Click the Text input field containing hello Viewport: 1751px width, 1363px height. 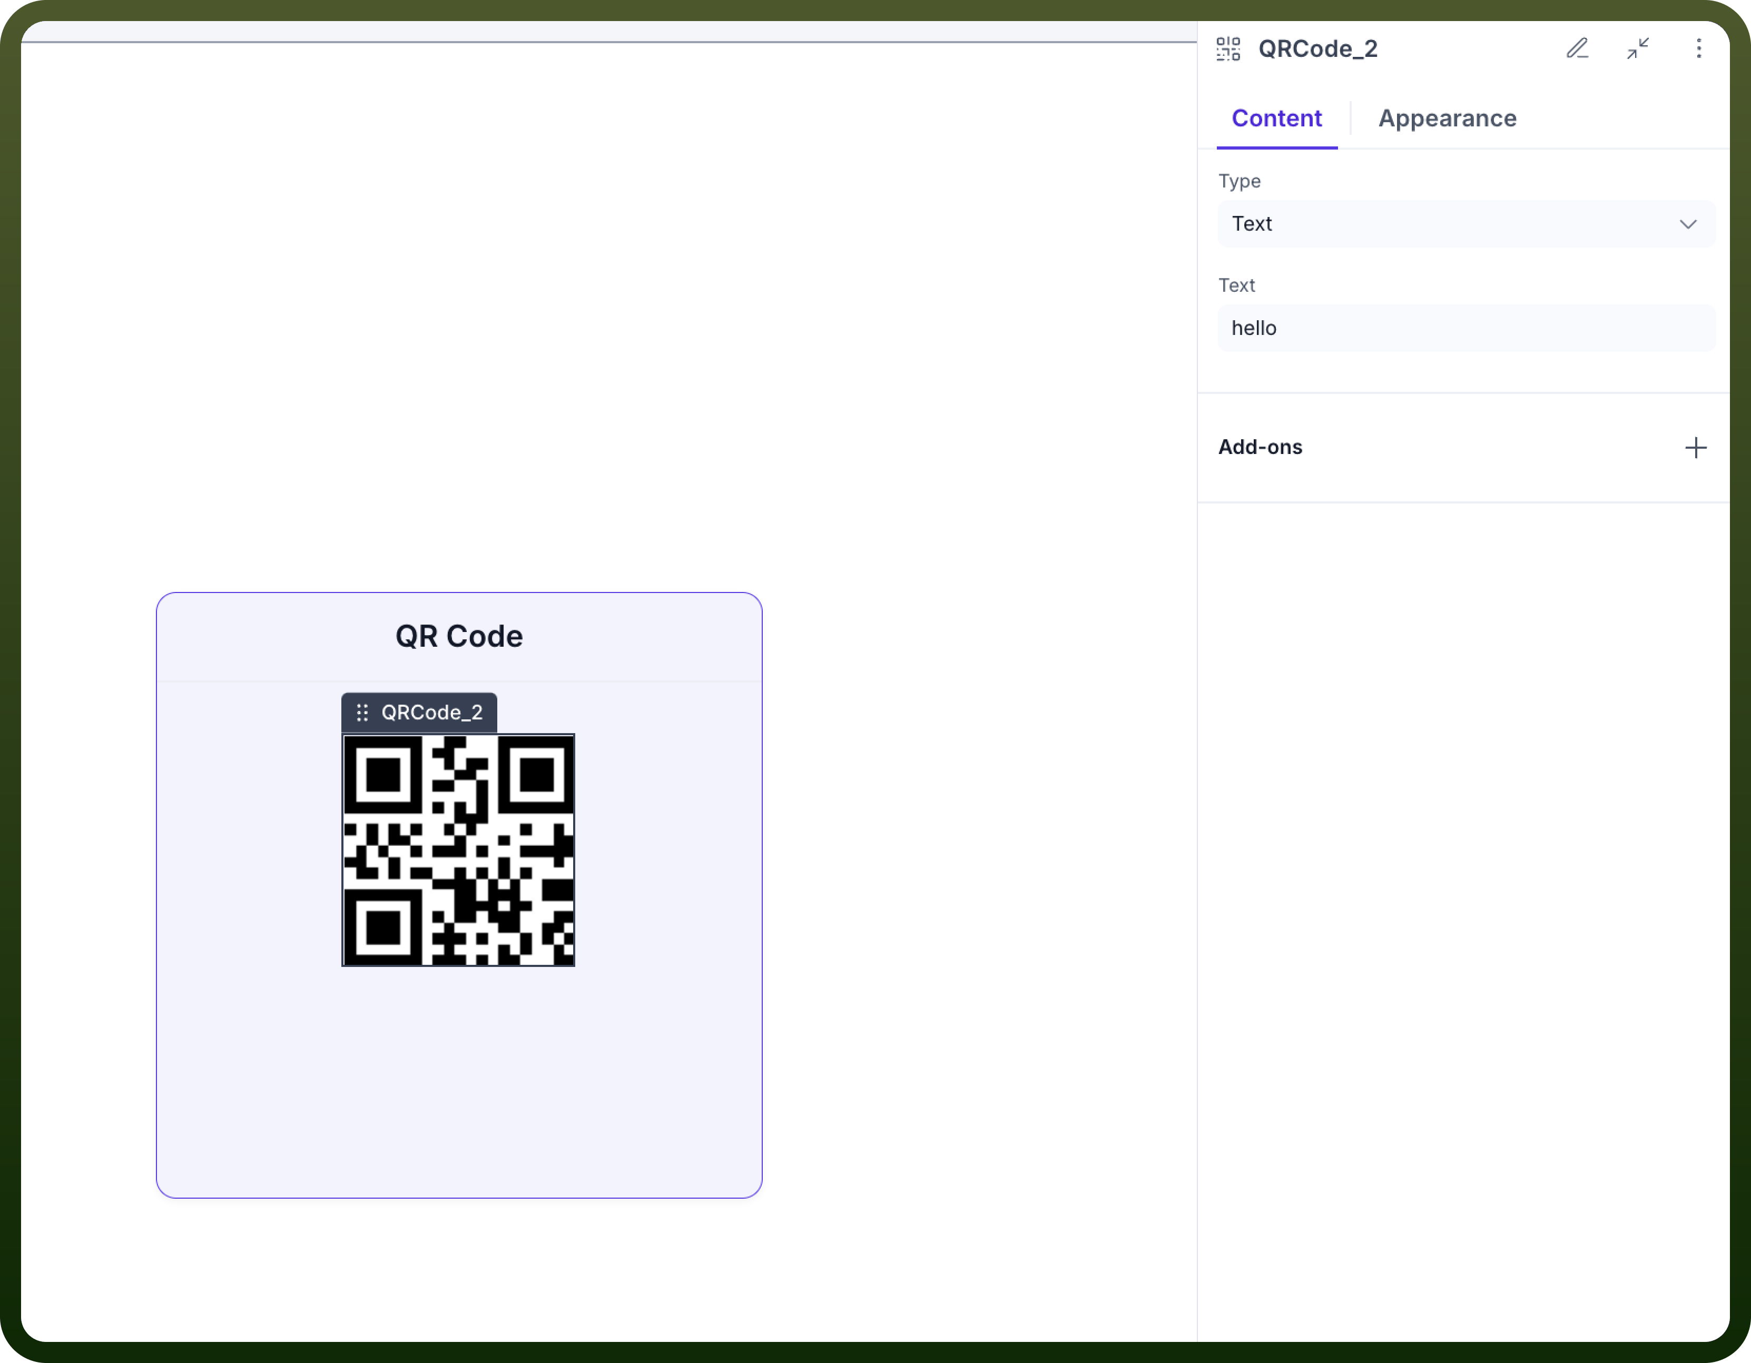(x=1467, y=328)
